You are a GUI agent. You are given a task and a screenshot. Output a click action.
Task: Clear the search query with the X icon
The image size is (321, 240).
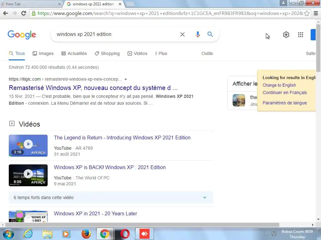coord(182,34)
